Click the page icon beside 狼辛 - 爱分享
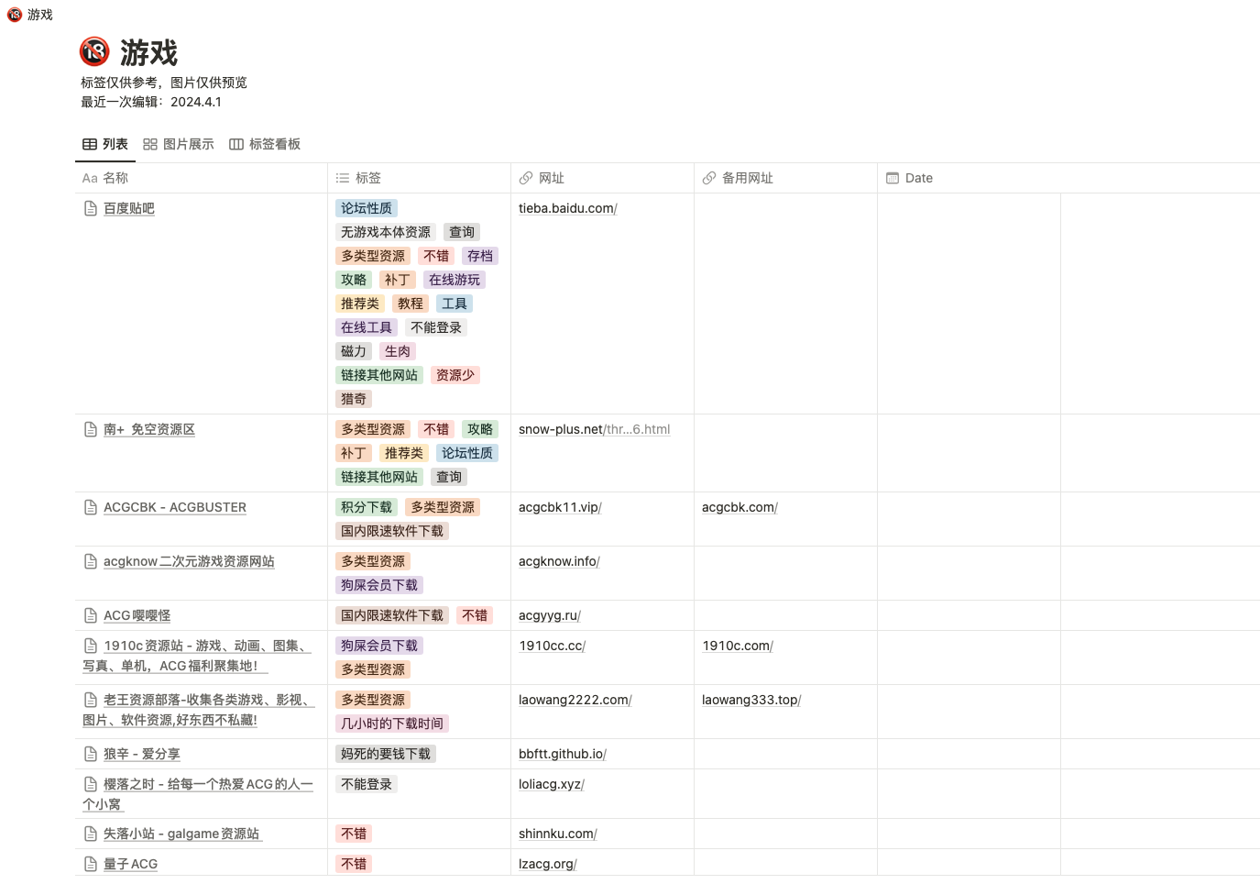 pyautogui.click(x=91, y=755)
